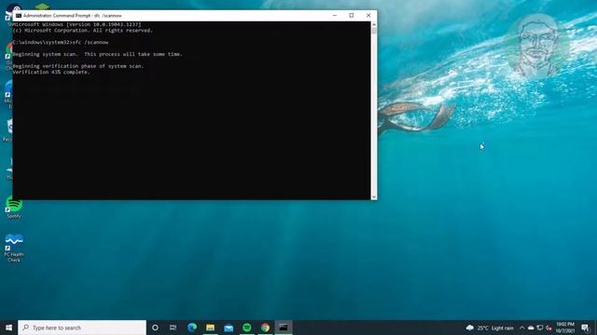This screenshot has width=597, height=335.
Task: Launch Google Chrome from the taskbar
Action: 265,328
